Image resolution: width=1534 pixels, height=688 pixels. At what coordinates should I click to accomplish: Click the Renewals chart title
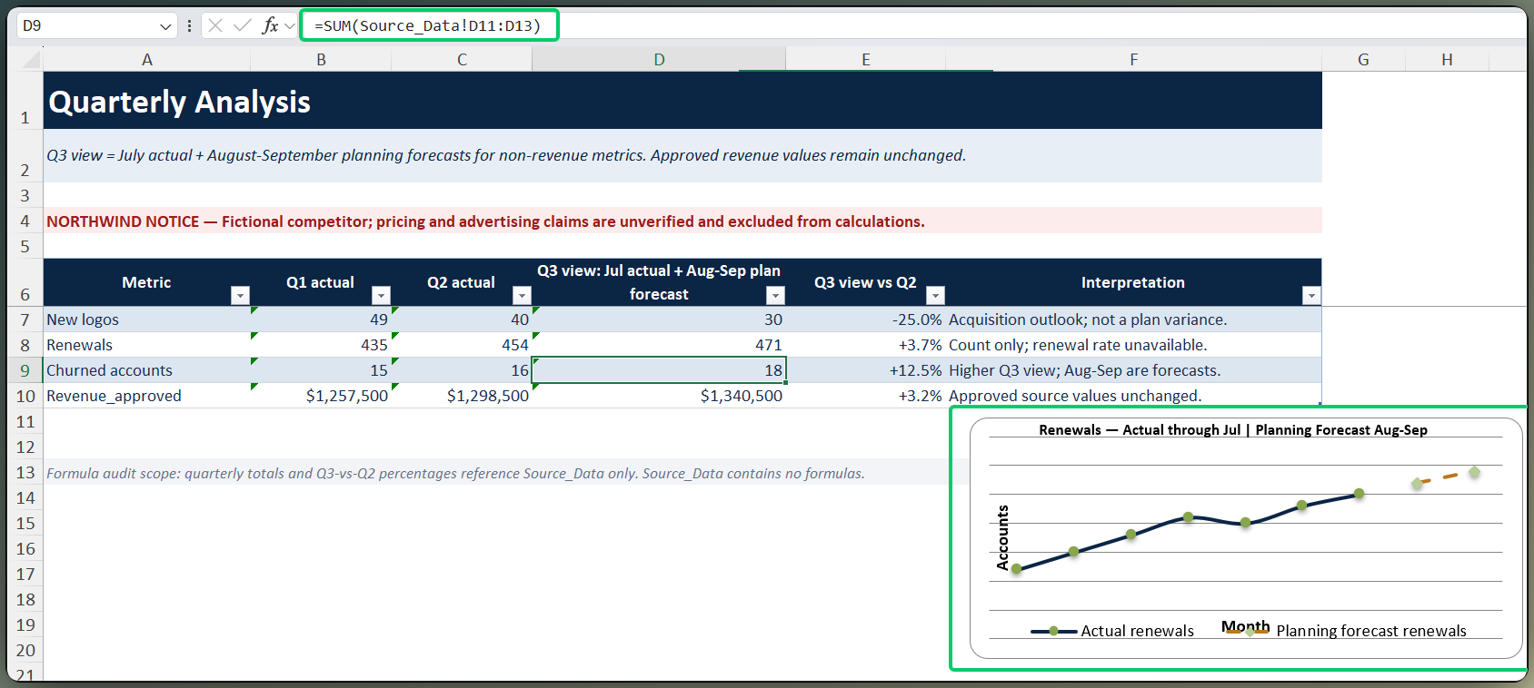[1233, 430]
